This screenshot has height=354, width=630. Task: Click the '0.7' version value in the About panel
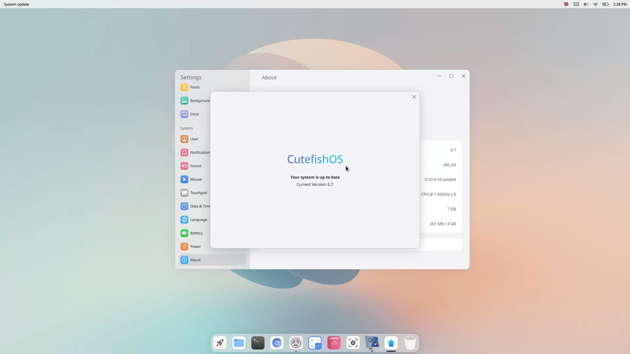(453, 150)
